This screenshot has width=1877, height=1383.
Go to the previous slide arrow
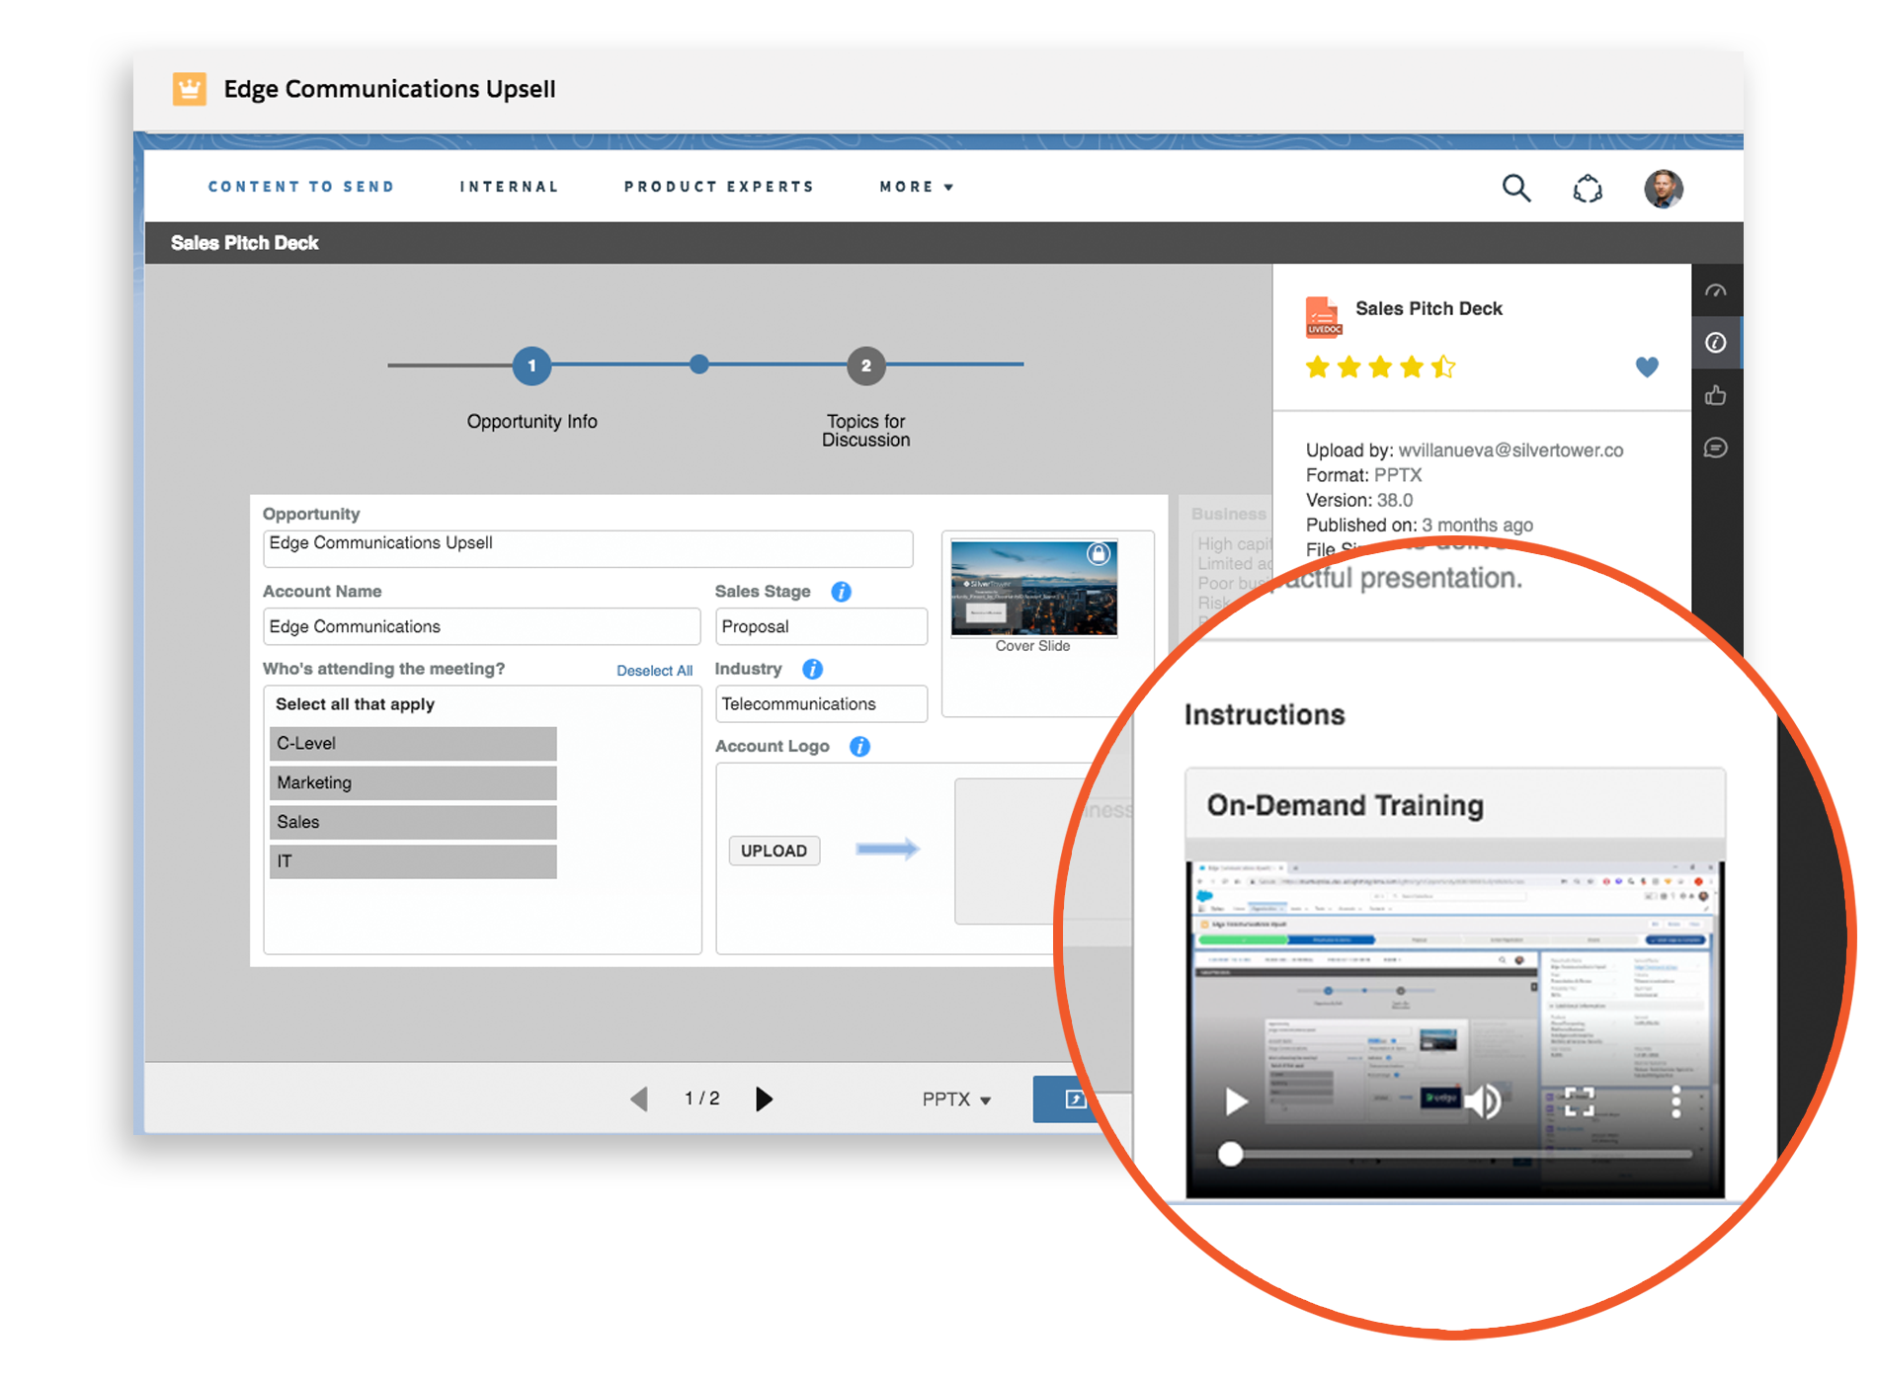[x=639, y=1098]
